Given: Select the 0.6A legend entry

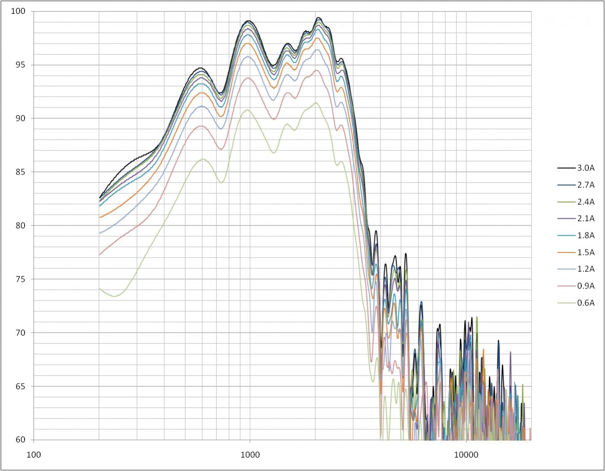Looking at the screenshot, I should pyautogui.click(x=576, y=303).
